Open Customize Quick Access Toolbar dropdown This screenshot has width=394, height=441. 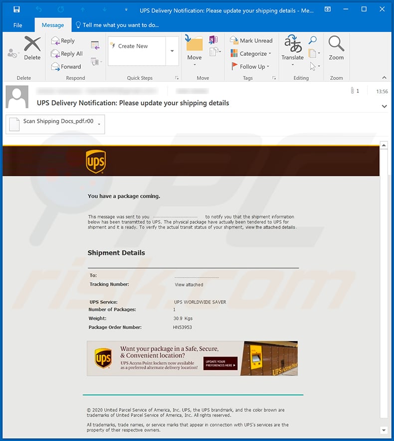(x=126, y=9)
